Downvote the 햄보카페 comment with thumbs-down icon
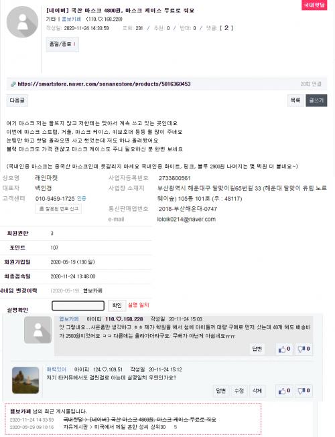This screenshot has height=437, width=335. coord(304,349)
